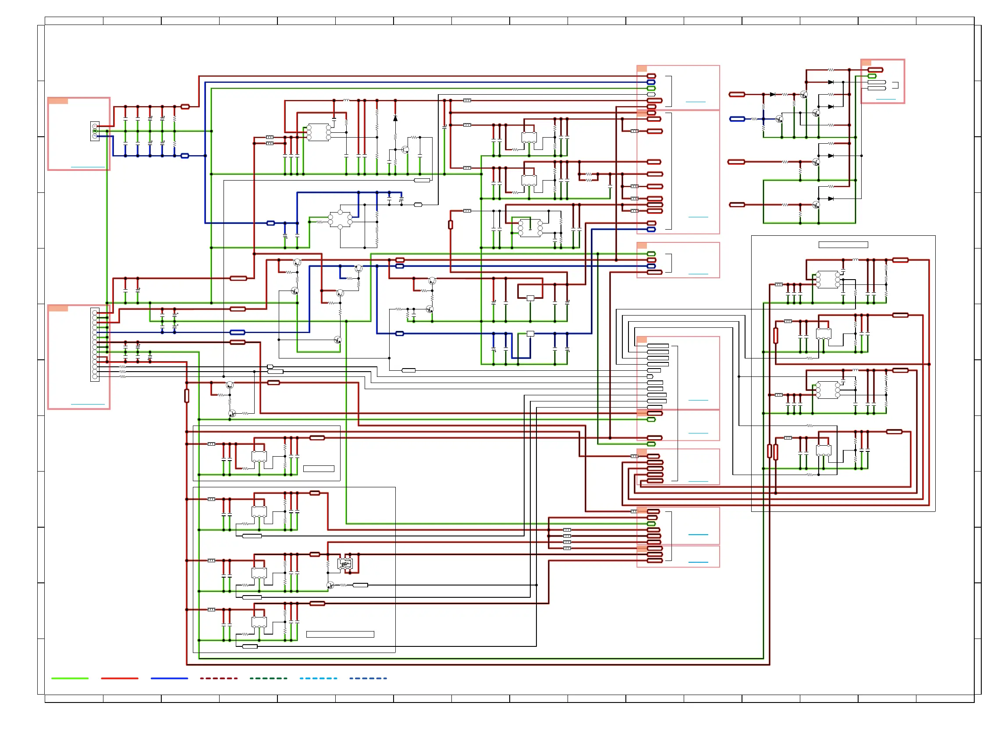
Task: Click the MOSFET symbol inside the square box
Action: (x=345, y=564)
